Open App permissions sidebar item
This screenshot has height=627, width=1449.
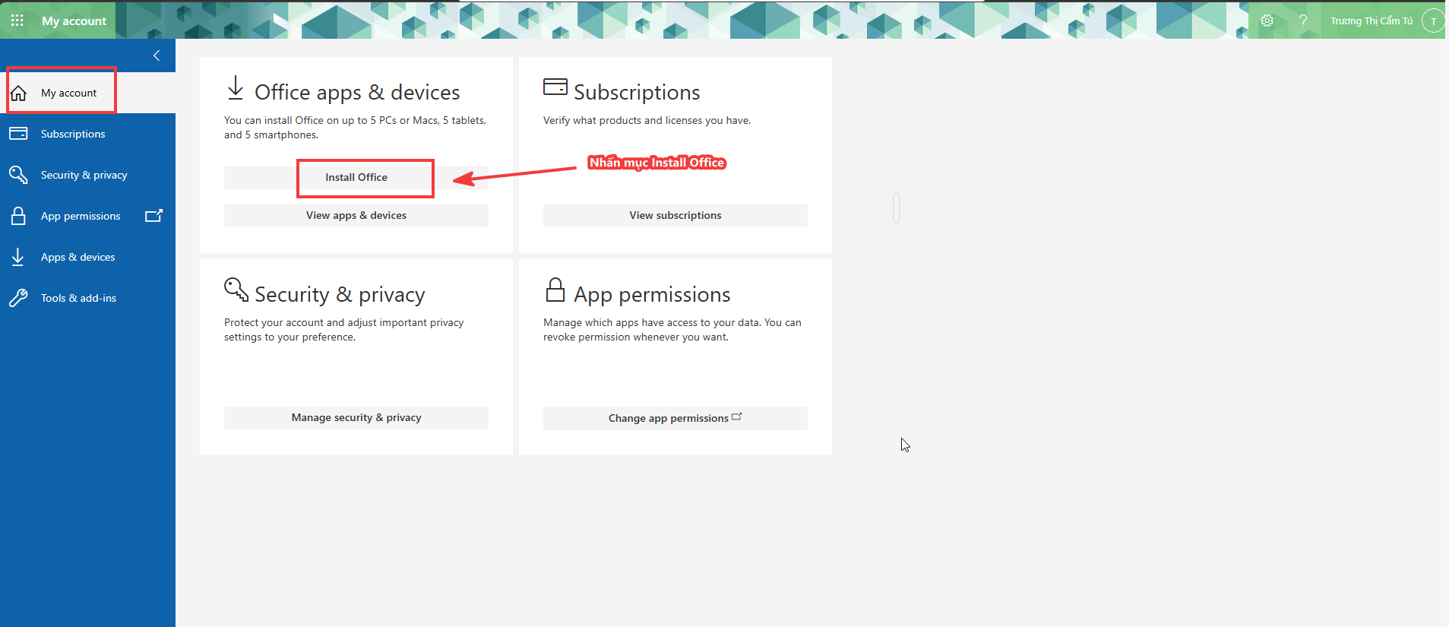(88, 216)
